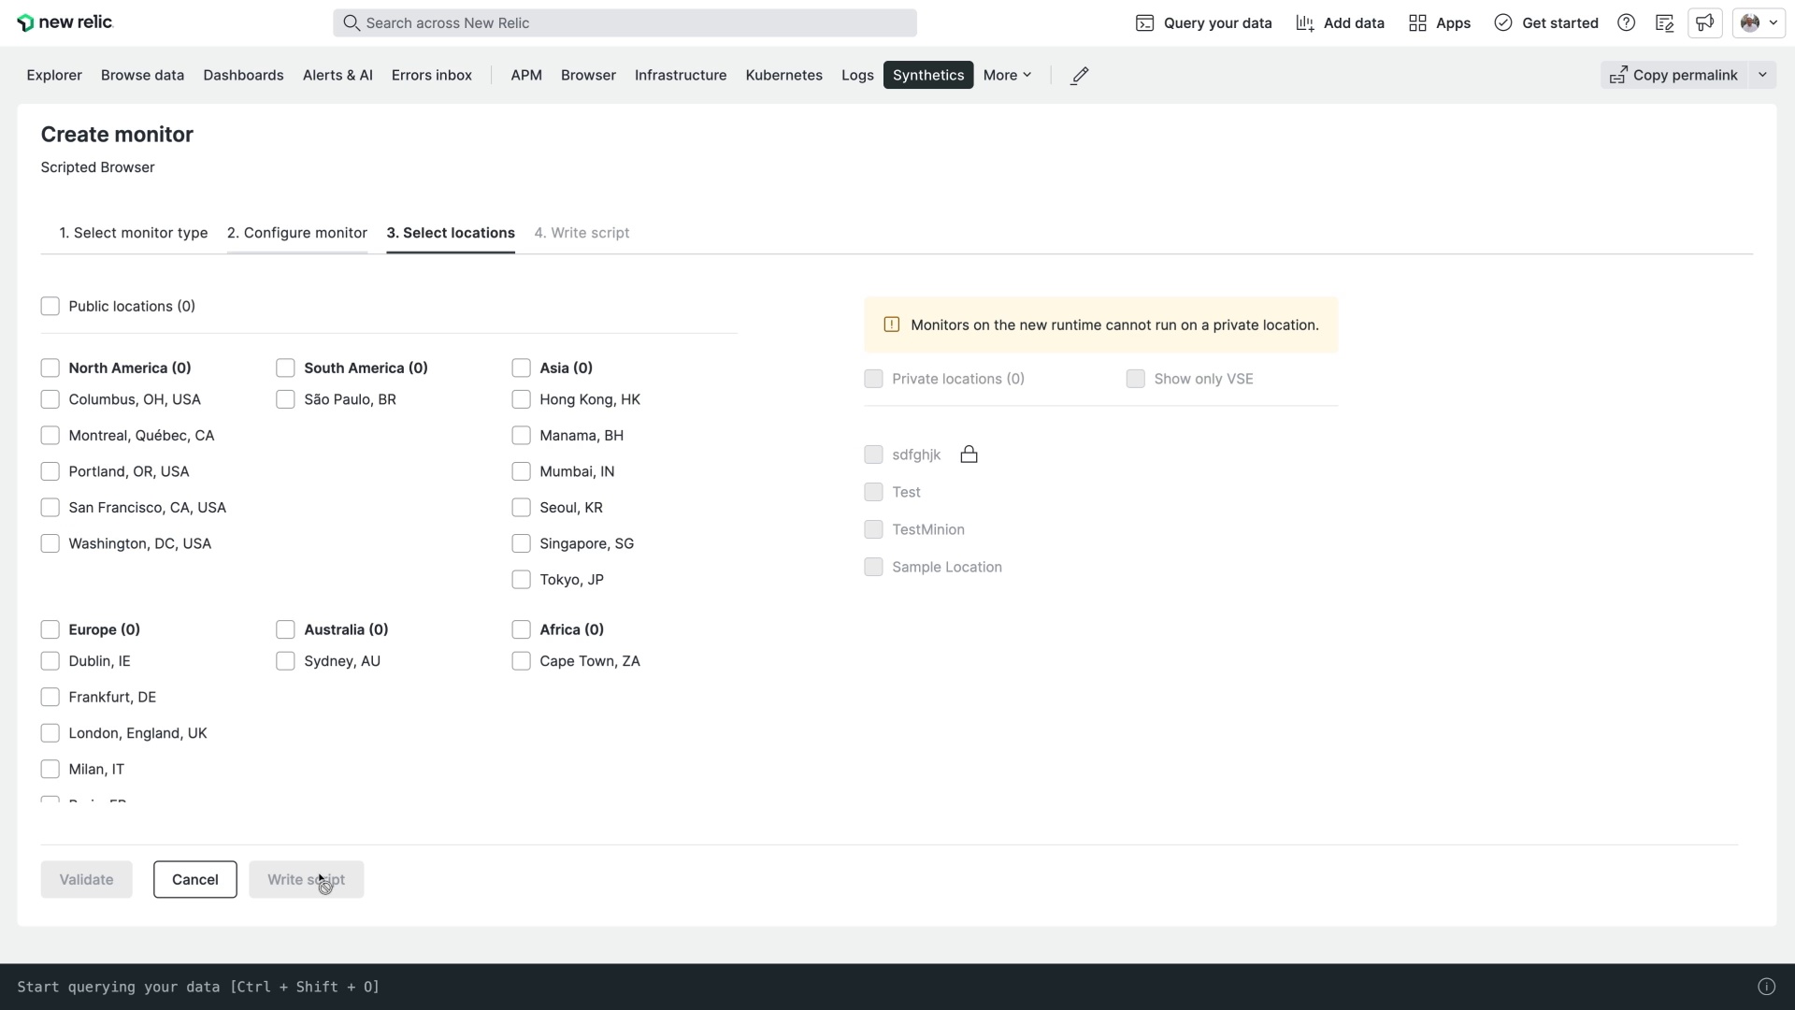This screenshot has width=1795, height=1010.
Task: Click the Add data icon
Action: click(1305, 22)
